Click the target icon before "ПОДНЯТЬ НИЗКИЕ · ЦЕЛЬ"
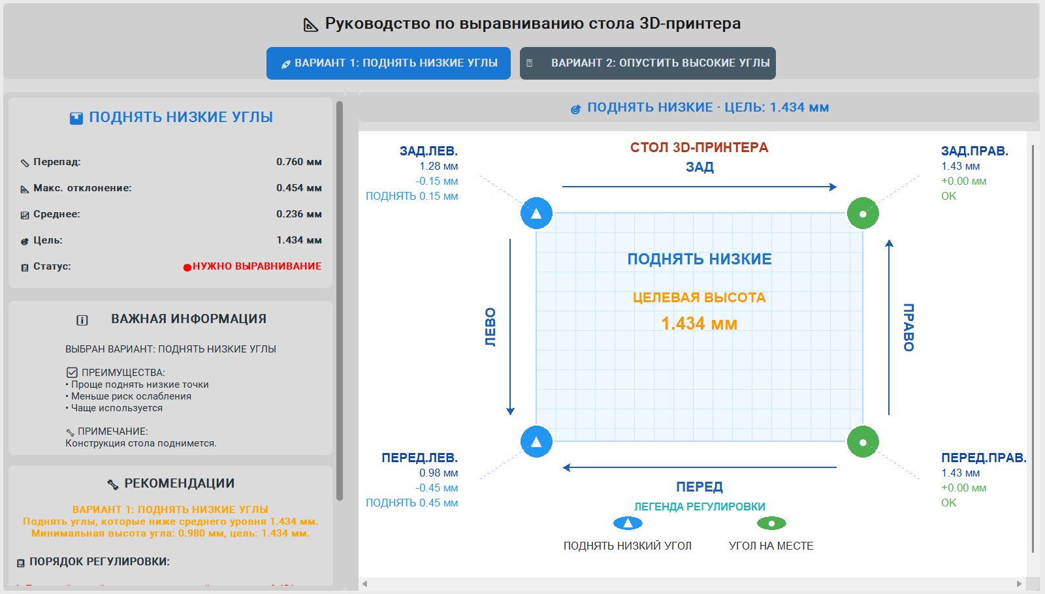 (575, 107)
